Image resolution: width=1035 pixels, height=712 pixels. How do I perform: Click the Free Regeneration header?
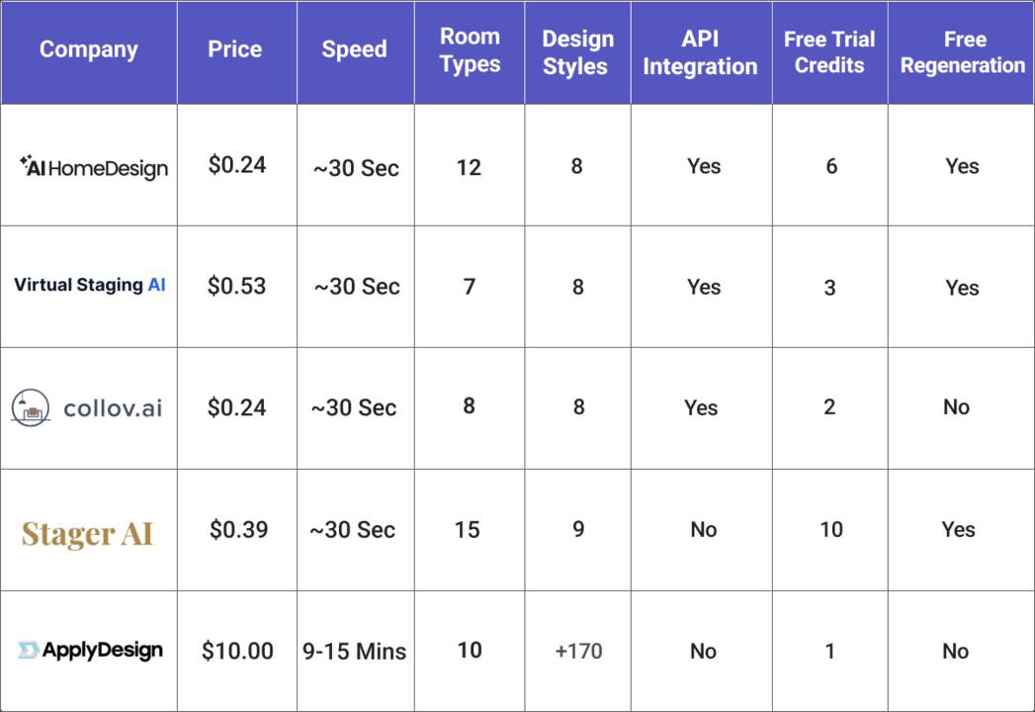[963, 52]
